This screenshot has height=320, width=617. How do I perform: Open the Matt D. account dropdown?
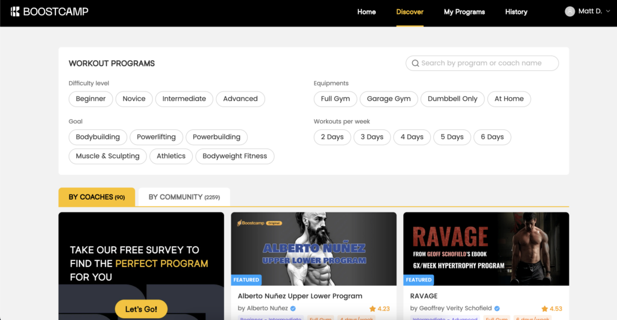[589, 11]
